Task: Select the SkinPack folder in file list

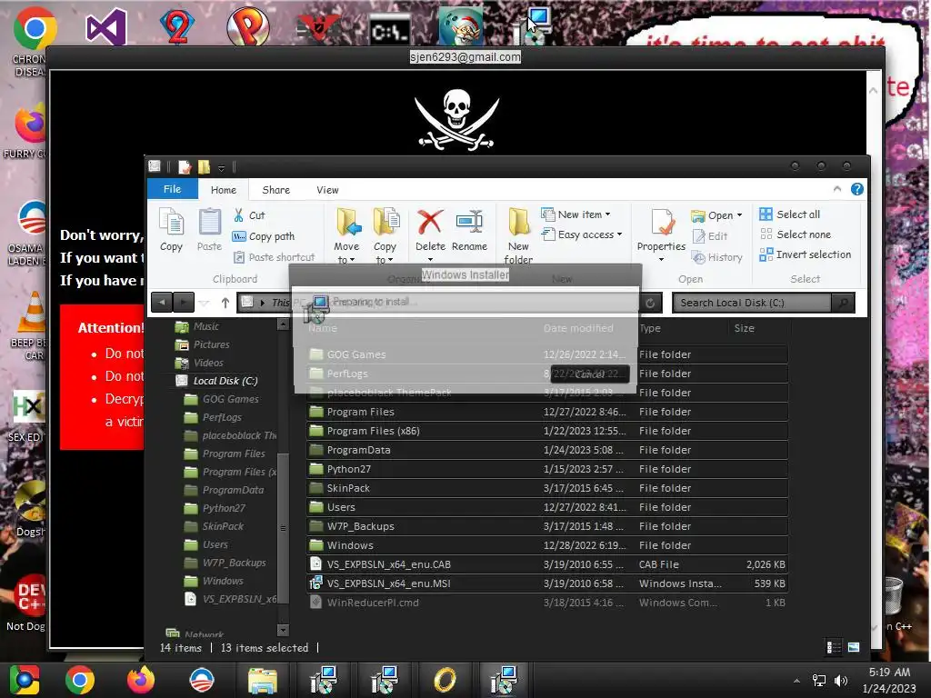Action: pyautogui.click(x=547, y=488)
